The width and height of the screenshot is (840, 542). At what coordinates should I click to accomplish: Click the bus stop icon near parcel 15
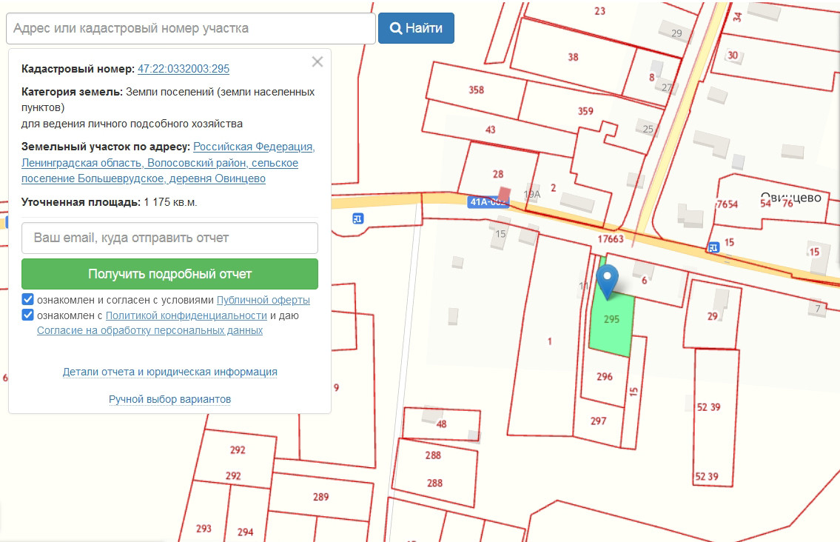tap(713, 248)
